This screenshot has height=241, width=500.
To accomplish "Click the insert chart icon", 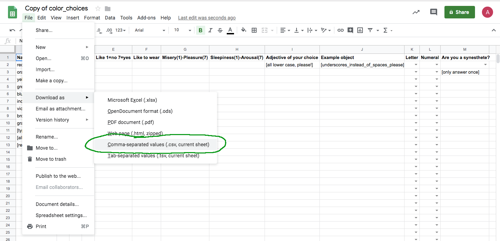I will point(360,30).
